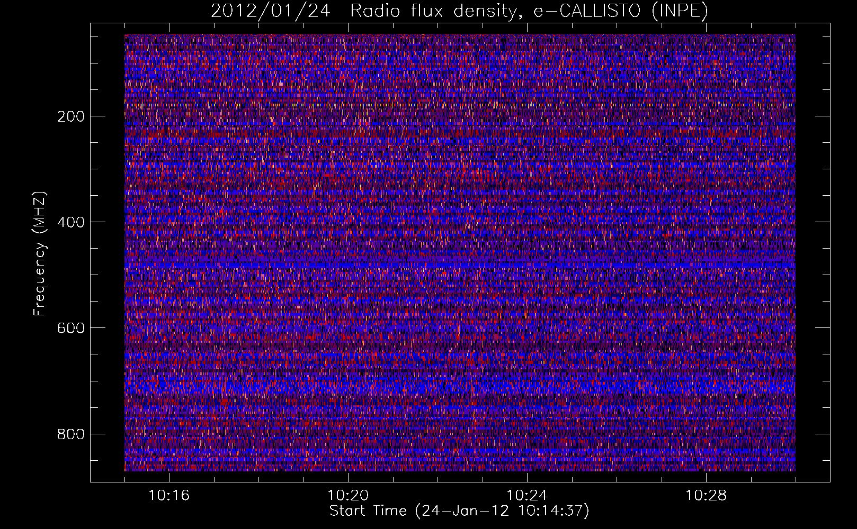The height and width of the screenshot is (529, 857).
Task: Click the 600 frequency tick label
Action: click(x=71, y=328)
